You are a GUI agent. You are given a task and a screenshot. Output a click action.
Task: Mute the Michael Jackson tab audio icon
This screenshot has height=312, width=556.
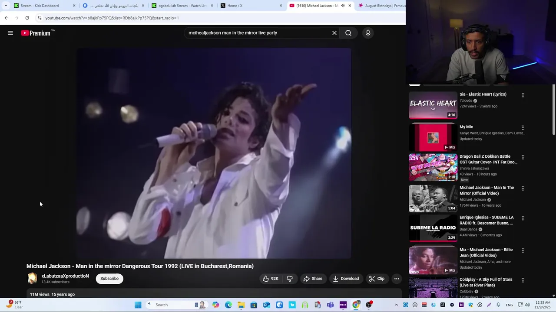pos(343,6)
